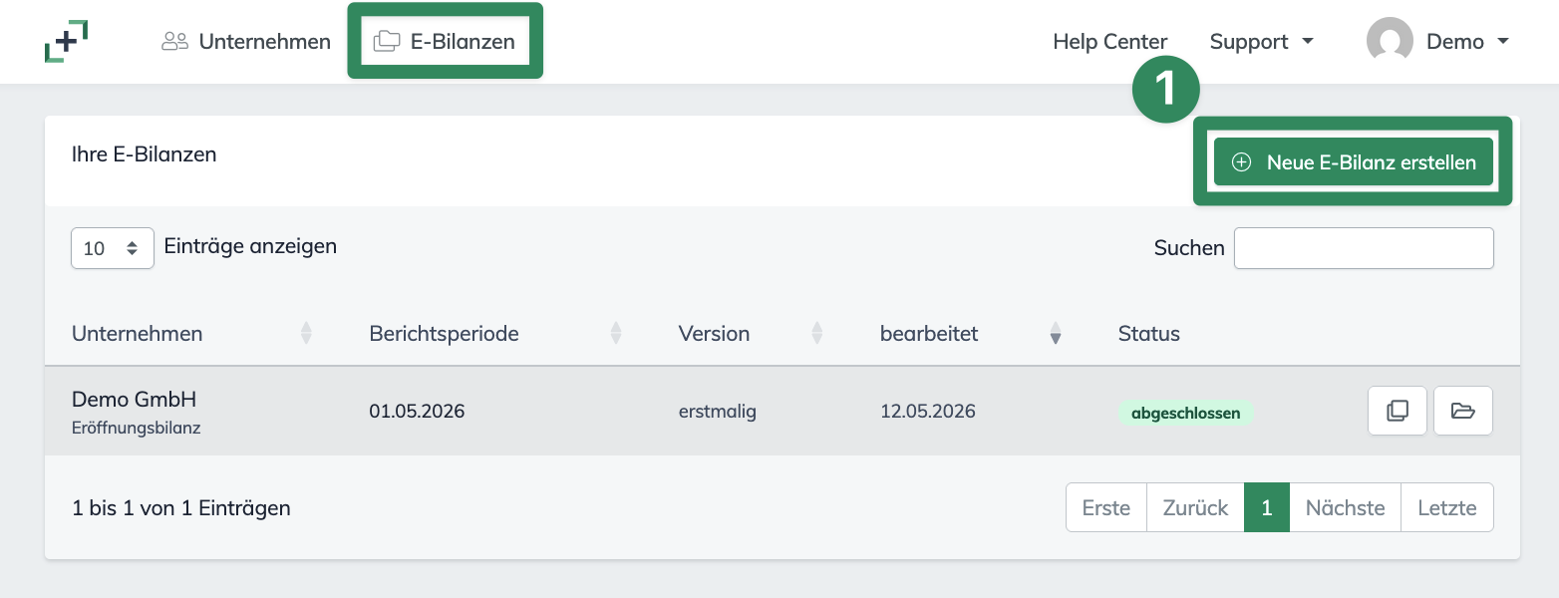Image resolution: width=1559 pixels, height=598 pixels.
Task: Open the Demo account dropdown
Action: coord(1467,42)
